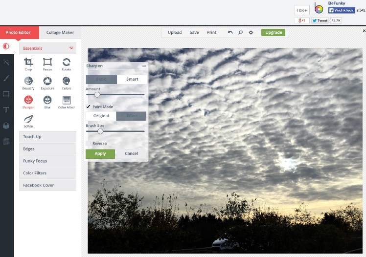Select the Soften feather tool
The image size is (366, 257).
click(x=28, y=121)
